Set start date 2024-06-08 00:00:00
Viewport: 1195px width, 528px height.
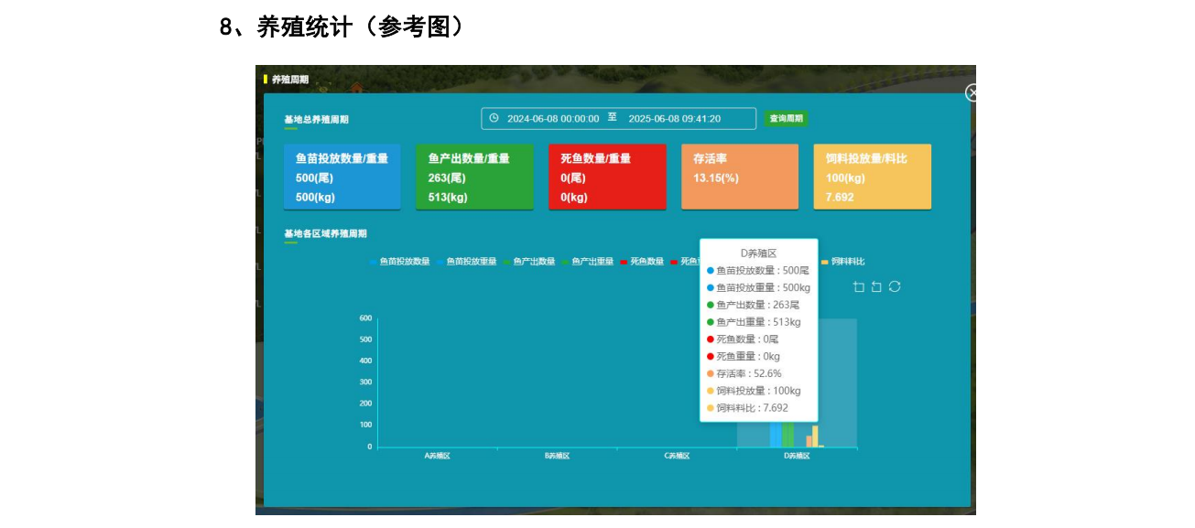click(553, 118)
